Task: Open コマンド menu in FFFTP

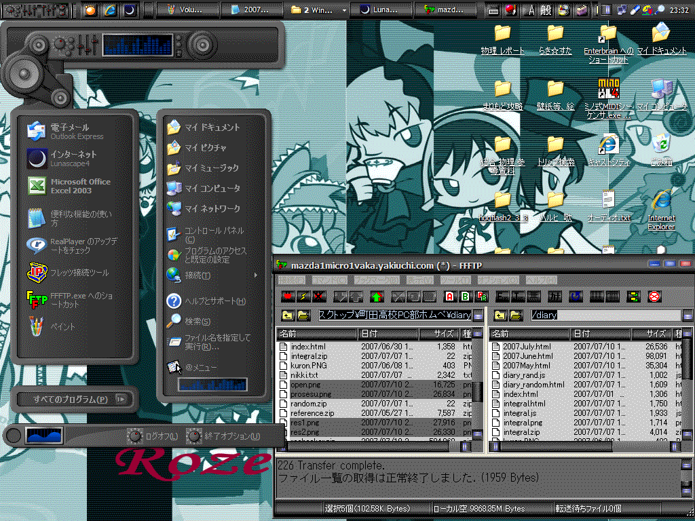Action: 329,280
